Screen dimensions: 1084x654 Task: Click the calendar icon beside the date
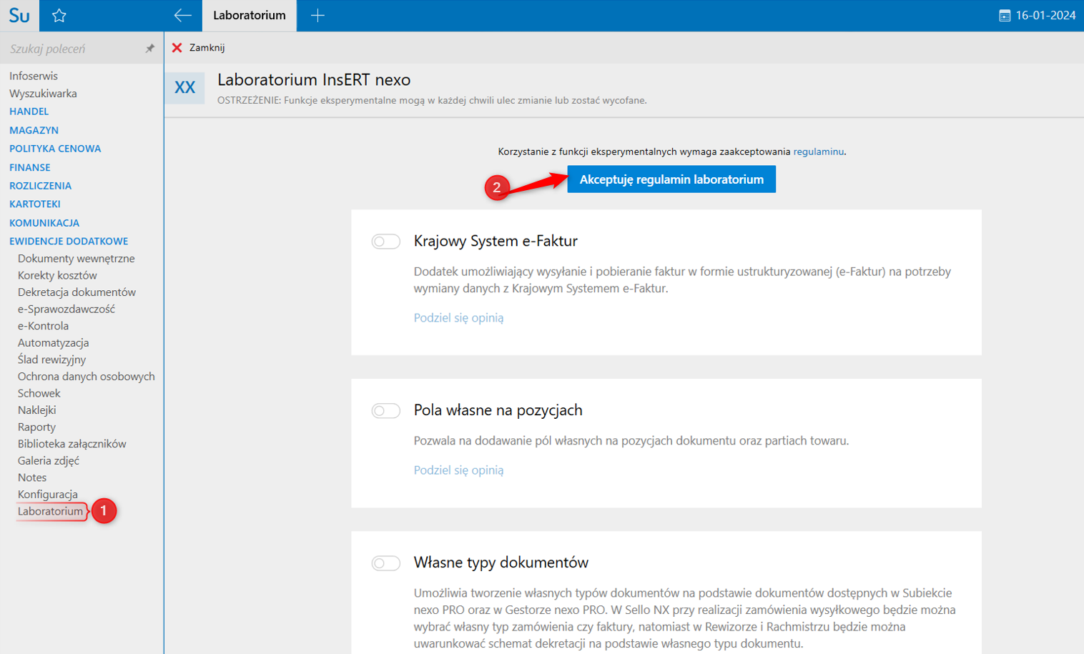(x=1005, y=16)
